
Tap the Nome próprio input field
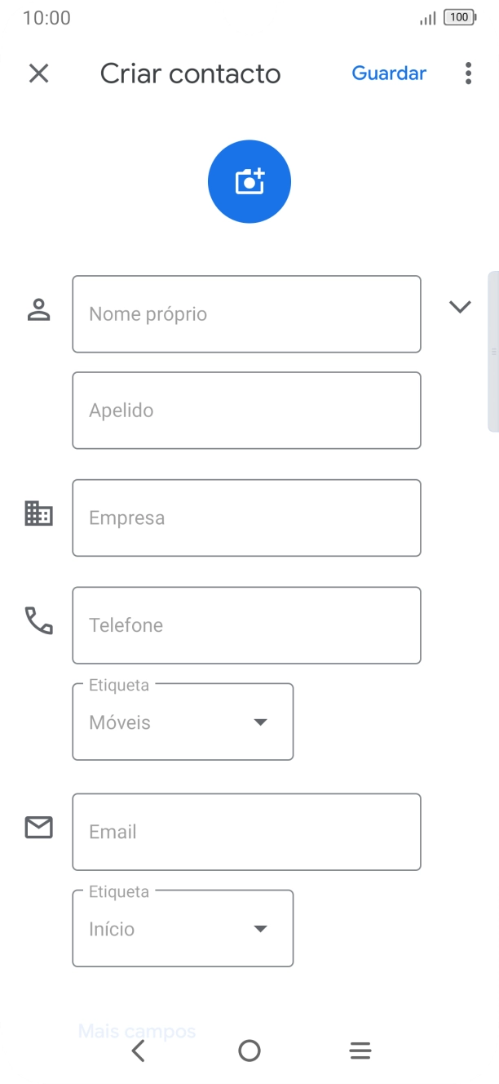(x=246, y=313)
